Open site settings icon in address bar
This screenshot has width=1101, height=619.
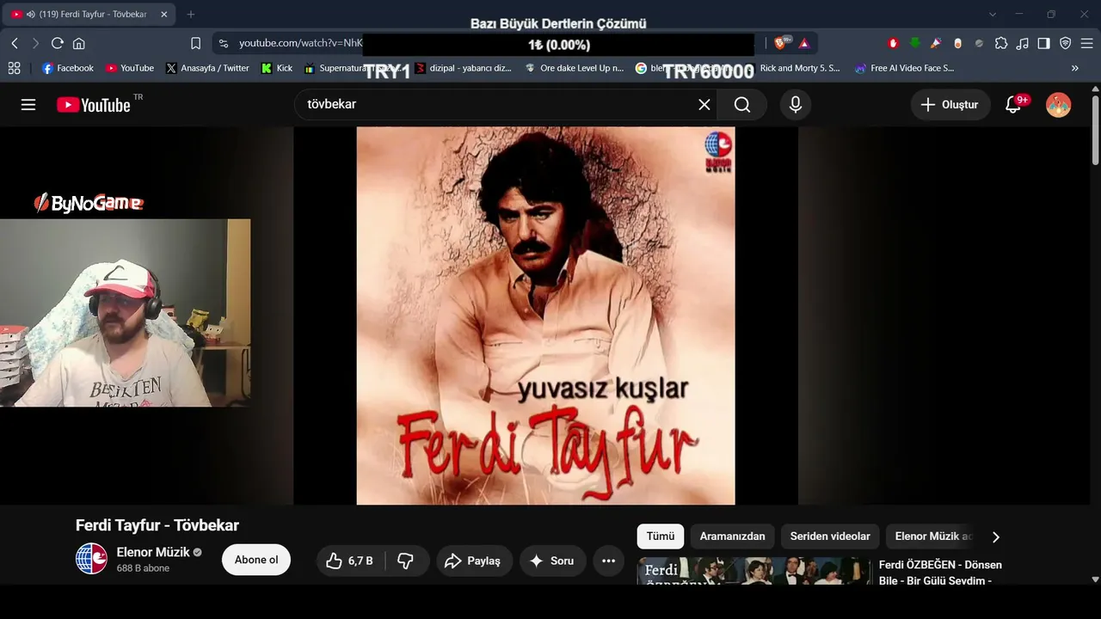224,43
